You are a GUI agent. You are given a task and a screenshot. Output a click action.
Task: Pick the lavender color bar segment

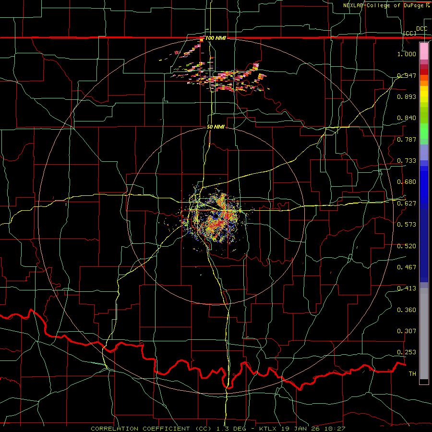click(x=424, y=153)
